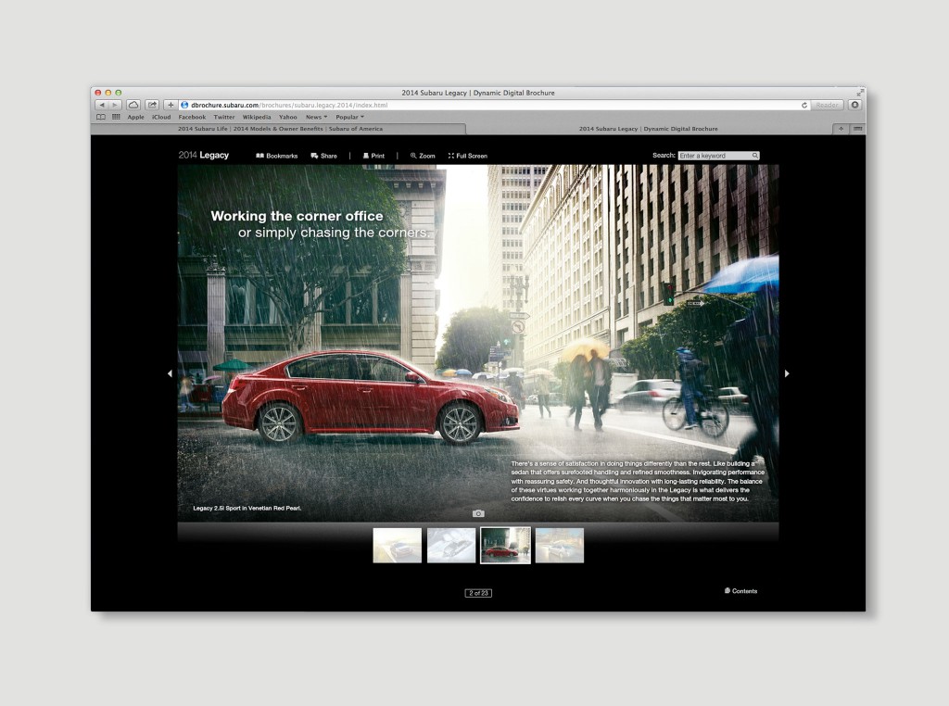Viewport: 949px width, 706px height.
Task: Open a new tab with the tab-bar plus
Action: coord(841,129)
